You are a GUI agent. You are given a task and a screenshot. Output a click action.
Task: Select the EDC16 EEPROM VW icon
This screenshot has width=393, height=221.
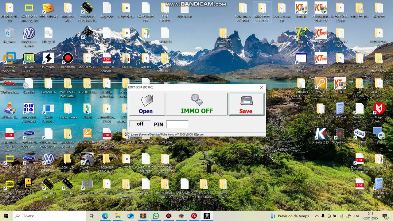click(48, 163)
